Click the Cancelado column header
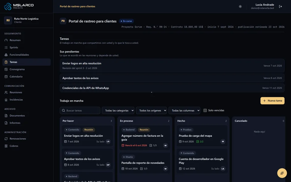 [241, 121]
